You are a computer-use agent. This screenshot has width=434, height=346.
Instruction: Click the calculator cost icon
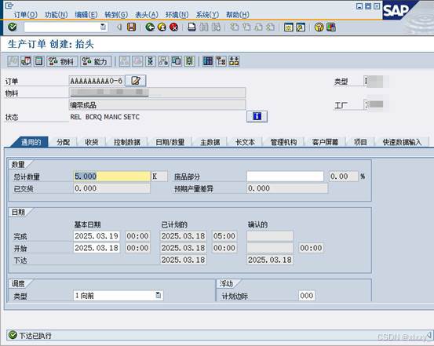tap(39, 61)
